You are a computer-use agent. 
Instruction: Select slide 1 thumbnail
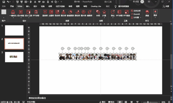click(14, 30)
